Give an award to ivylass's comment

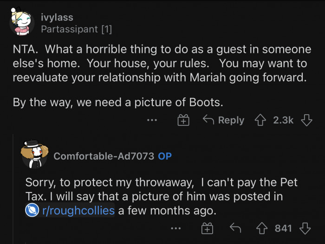[183, 120]
